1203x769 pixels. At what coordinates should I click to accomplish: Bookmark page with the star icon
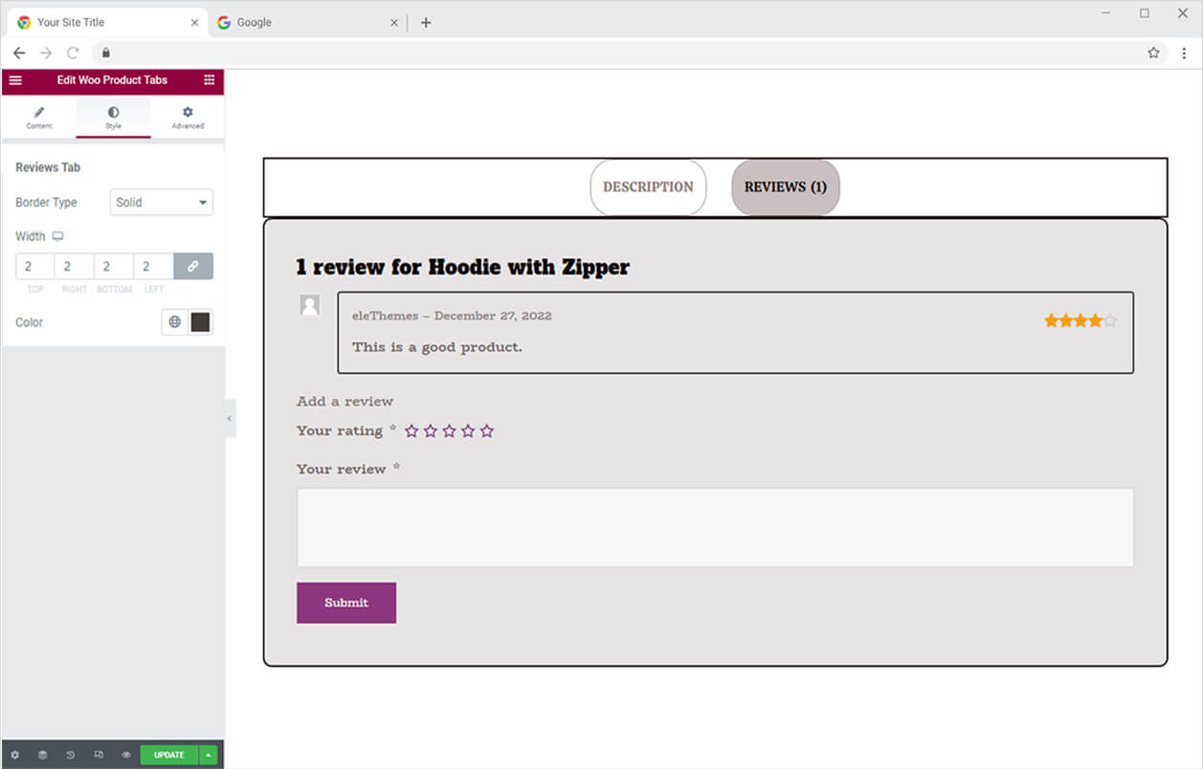[1153, 53]
